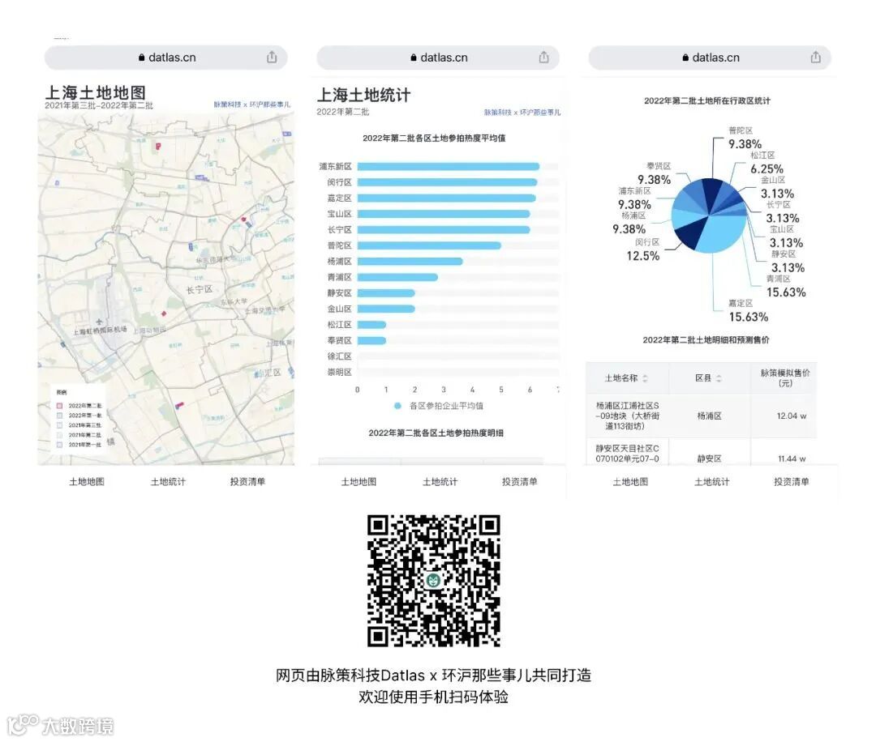The height and width of the screenshot is (742, 876).
Task: Click the 宝山区 bar in the chart
Action: (x=444, y=214)
